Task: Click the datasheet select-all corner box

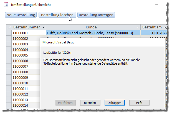Action: (9, 27)
